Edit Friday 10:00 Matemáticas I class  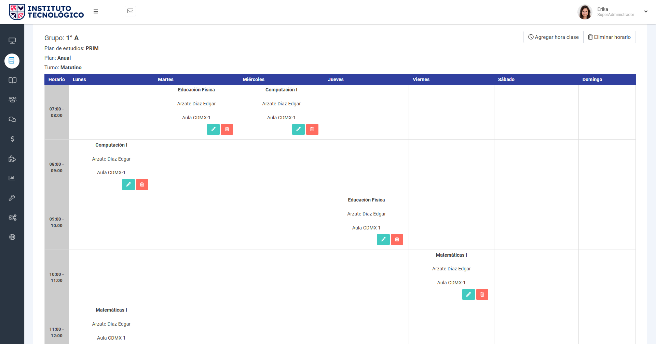(x=468, y=294)
